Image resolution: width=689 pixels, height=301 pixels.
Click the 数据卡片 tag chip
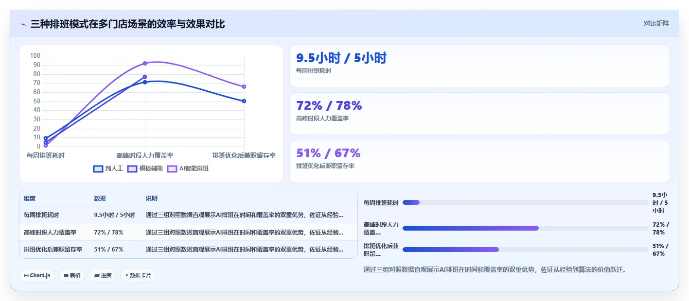click(138, 275)
